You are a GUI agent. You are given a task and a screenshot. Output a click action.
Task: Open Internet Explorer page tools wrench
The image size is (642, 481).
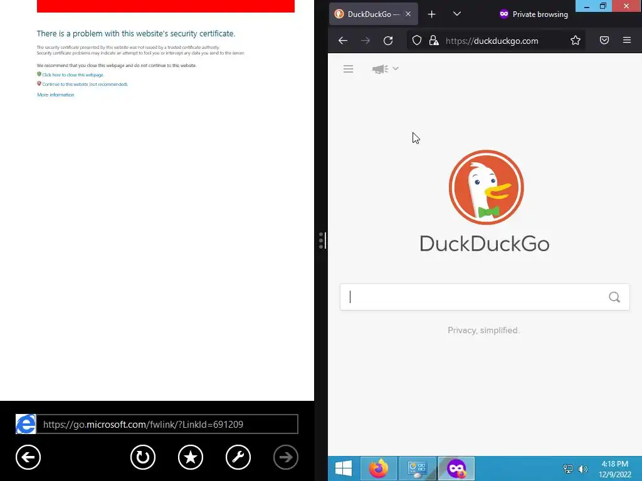tap(238, 457)
